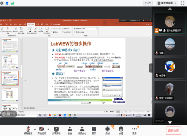Expand audio options arrow beside unmute

[35, 129]
